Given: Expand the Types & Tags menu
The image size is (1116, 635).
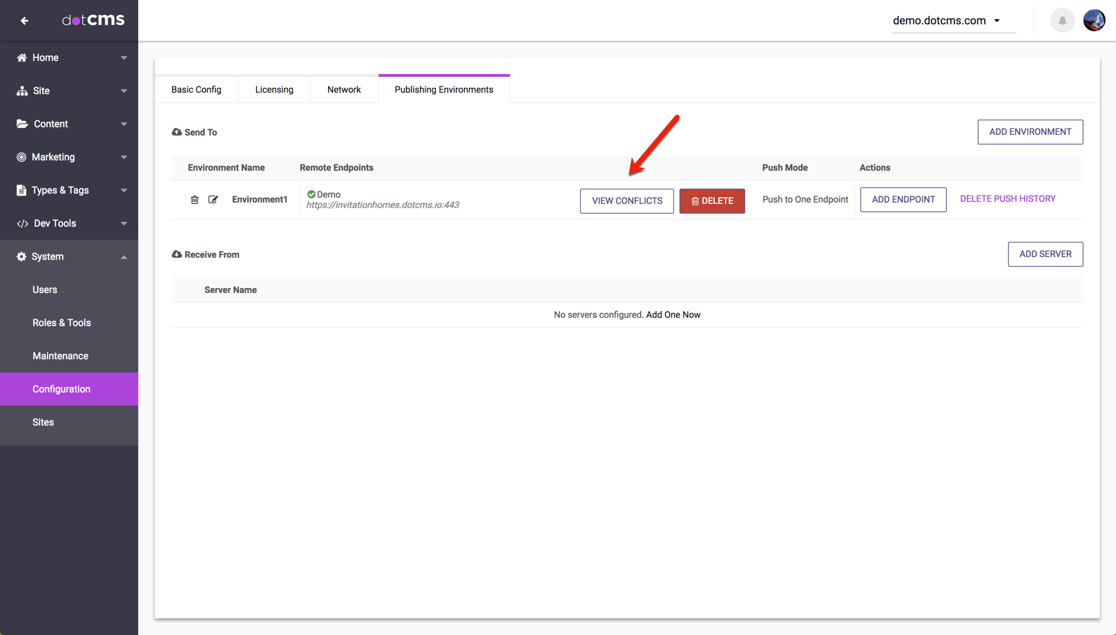Looking at the screenshot, I should tap(124, 191).
